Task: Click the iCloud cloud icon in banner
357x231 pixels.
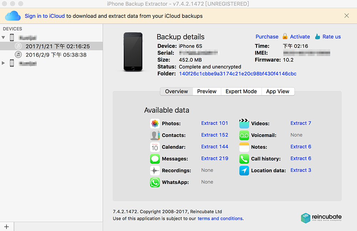Action: [13, 16]
